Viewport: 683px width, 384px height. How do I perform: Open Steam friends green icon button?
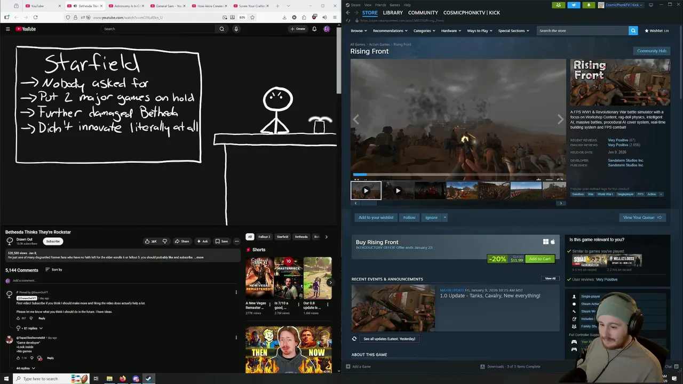558,5
